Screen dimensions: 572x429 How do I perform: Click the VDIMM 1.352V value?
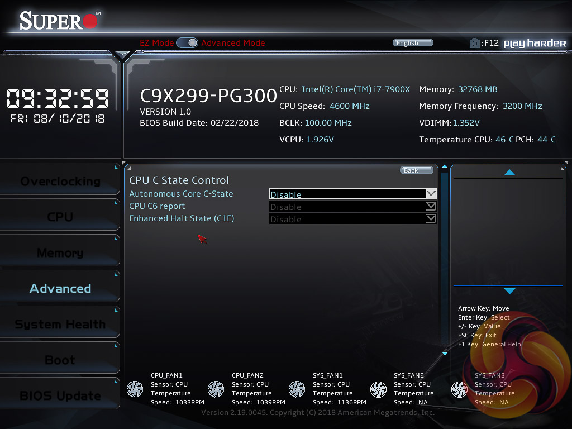466,123
